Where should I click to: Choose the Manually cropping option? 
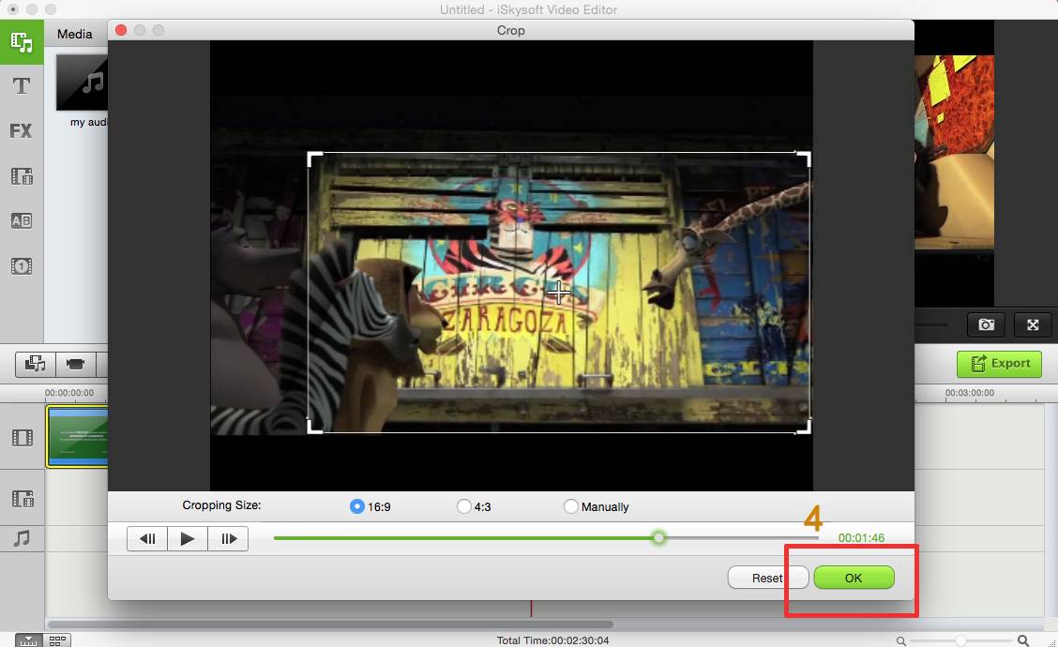571,506
